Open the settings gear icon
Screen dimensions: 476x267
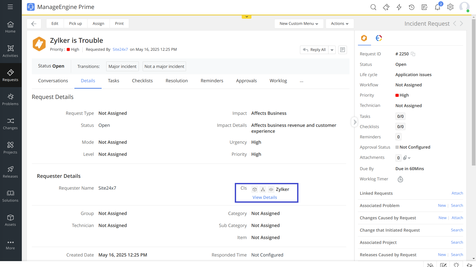tap(450, 7)
